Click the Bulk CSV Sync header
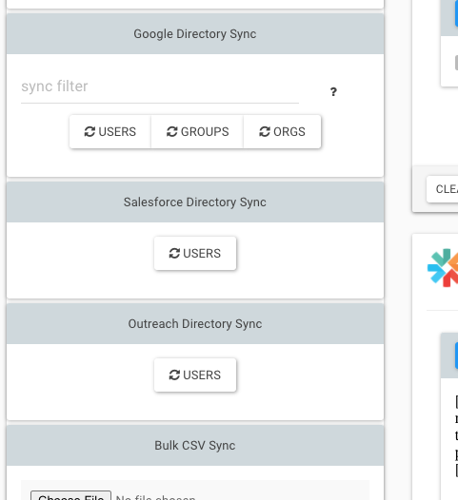 tap(195, 446)
